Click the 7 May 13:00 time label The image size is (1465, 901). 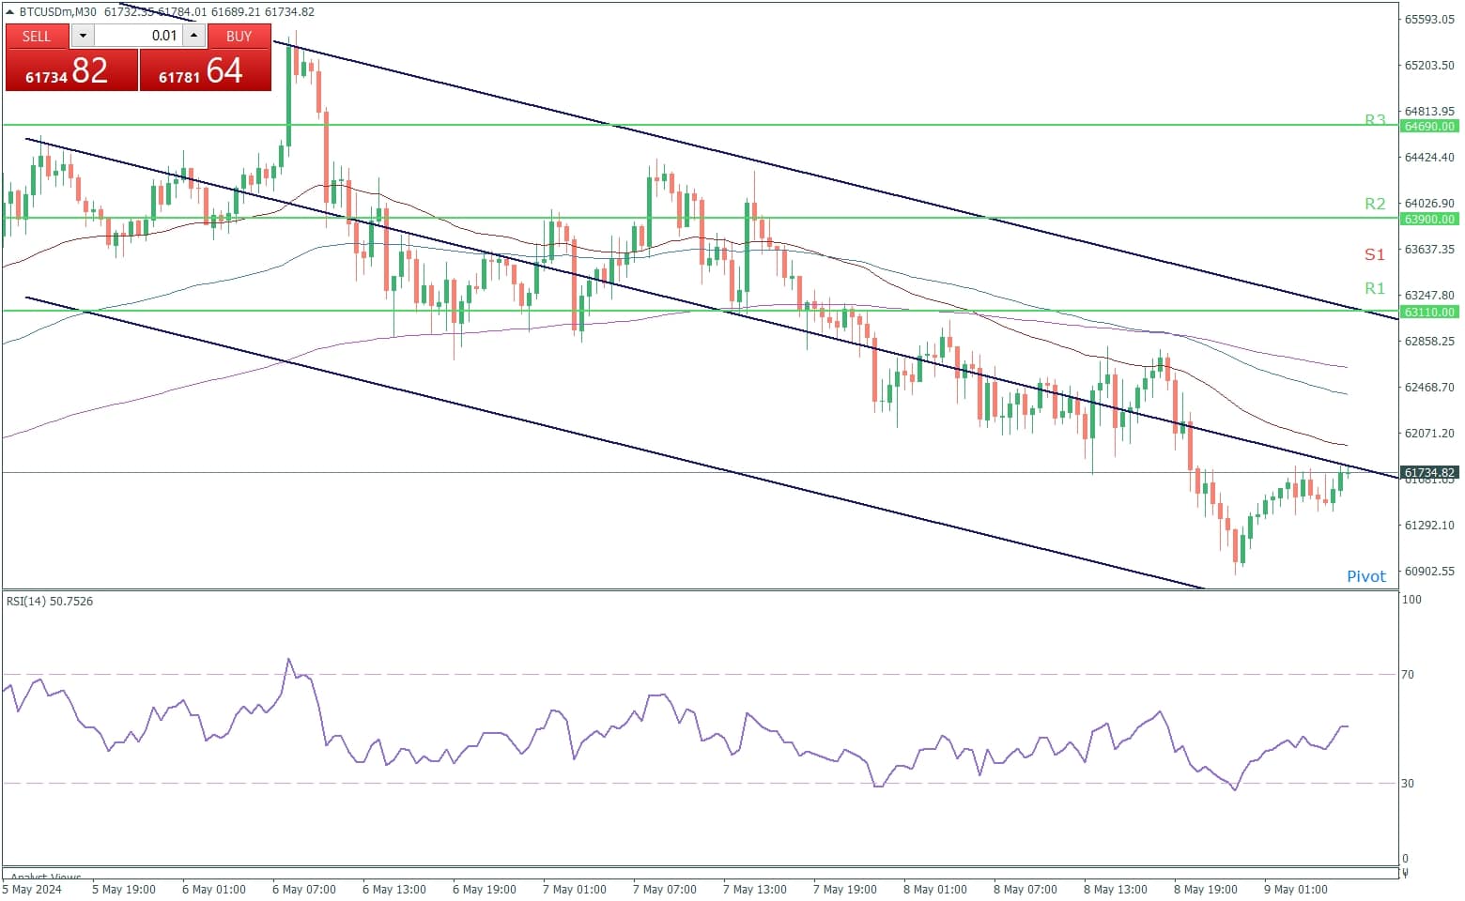coord(755,889)
